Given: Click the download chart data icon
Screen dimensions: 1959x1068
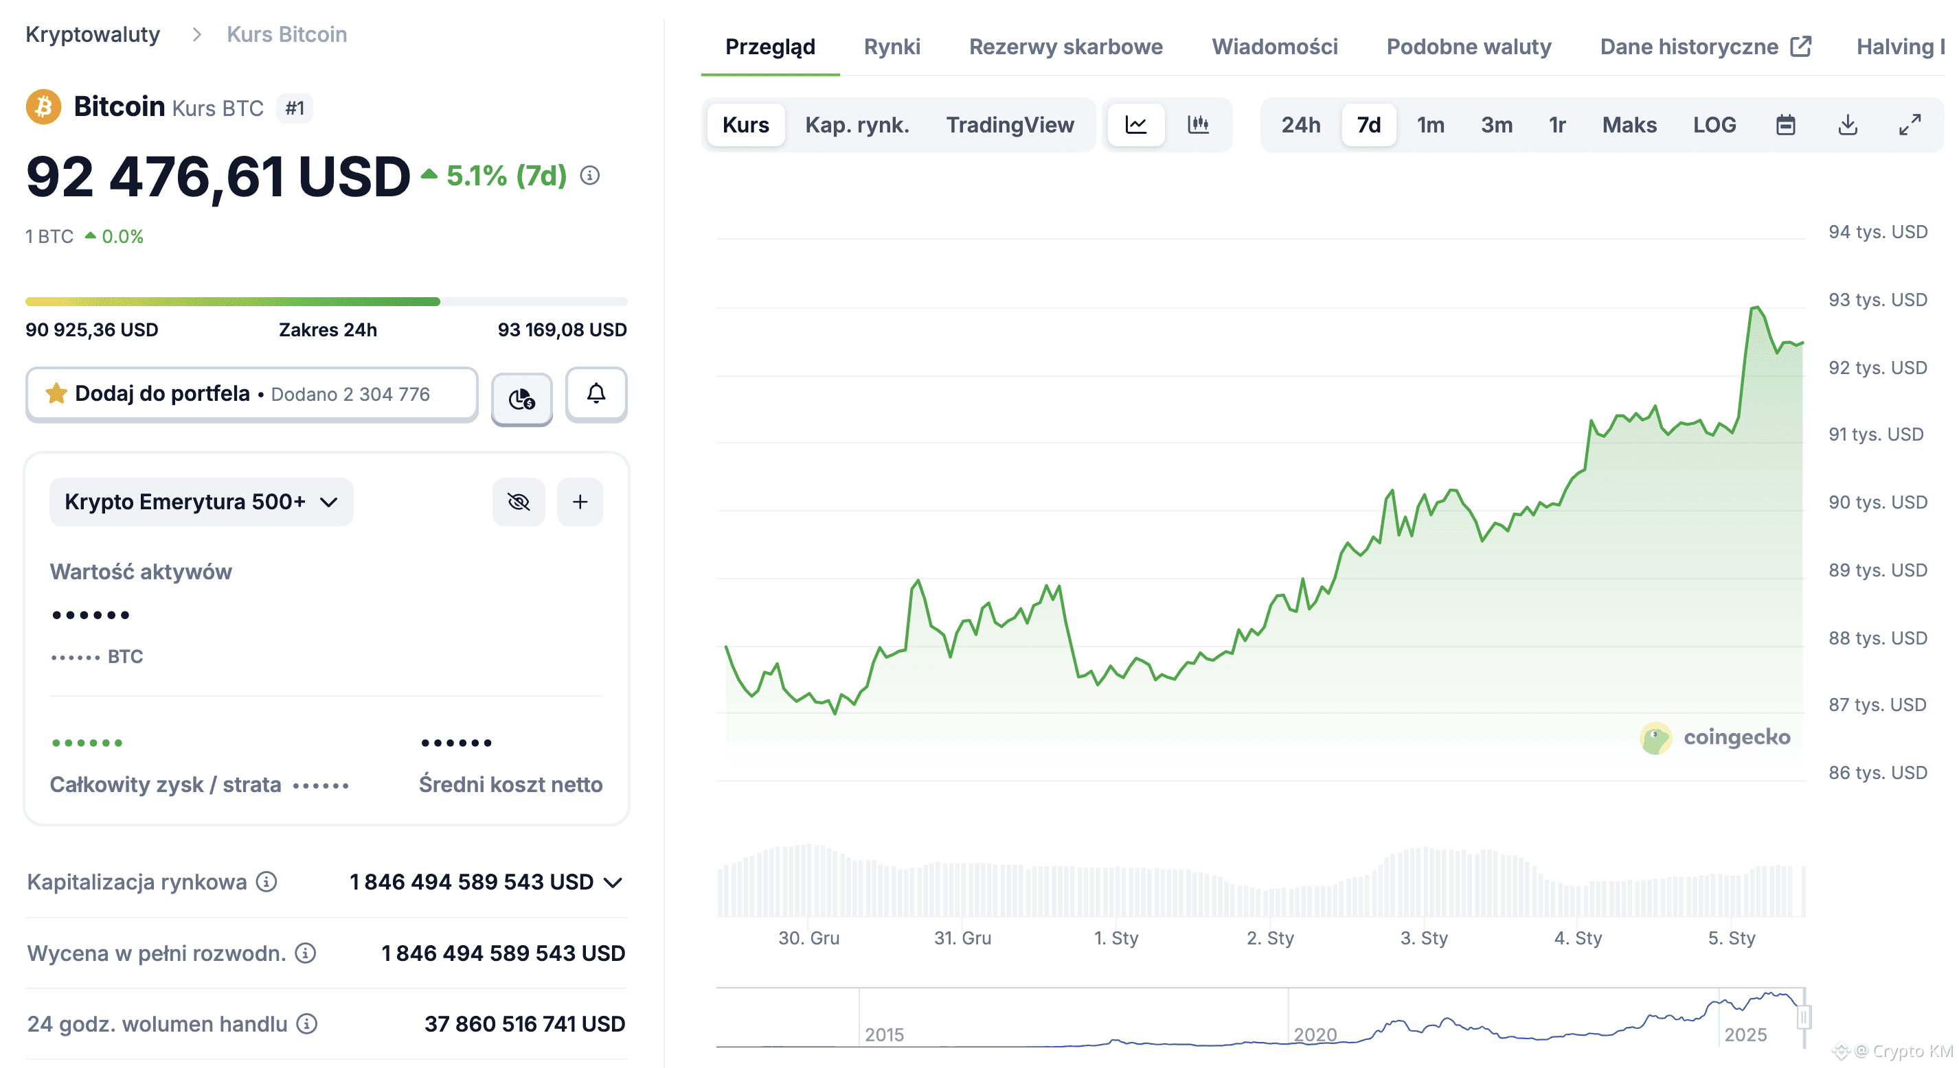Looking at the screenshot, I should coord(1848,125).
